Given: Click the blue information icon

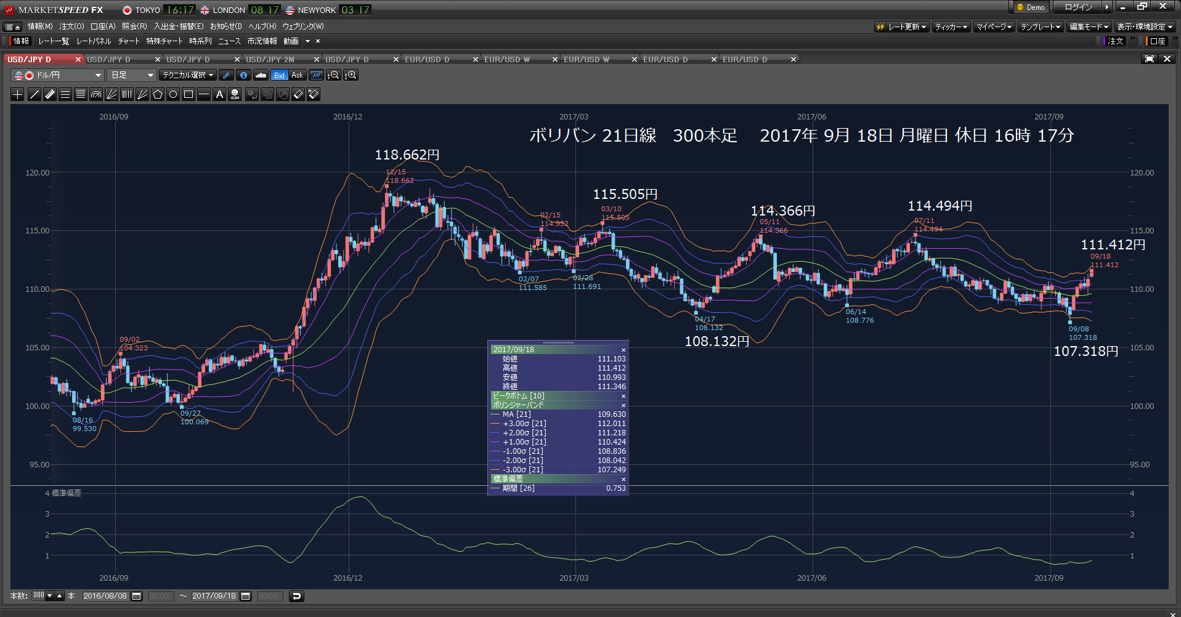Looking at the screenshot, I should pyautogui.click(x=244, y=75).
